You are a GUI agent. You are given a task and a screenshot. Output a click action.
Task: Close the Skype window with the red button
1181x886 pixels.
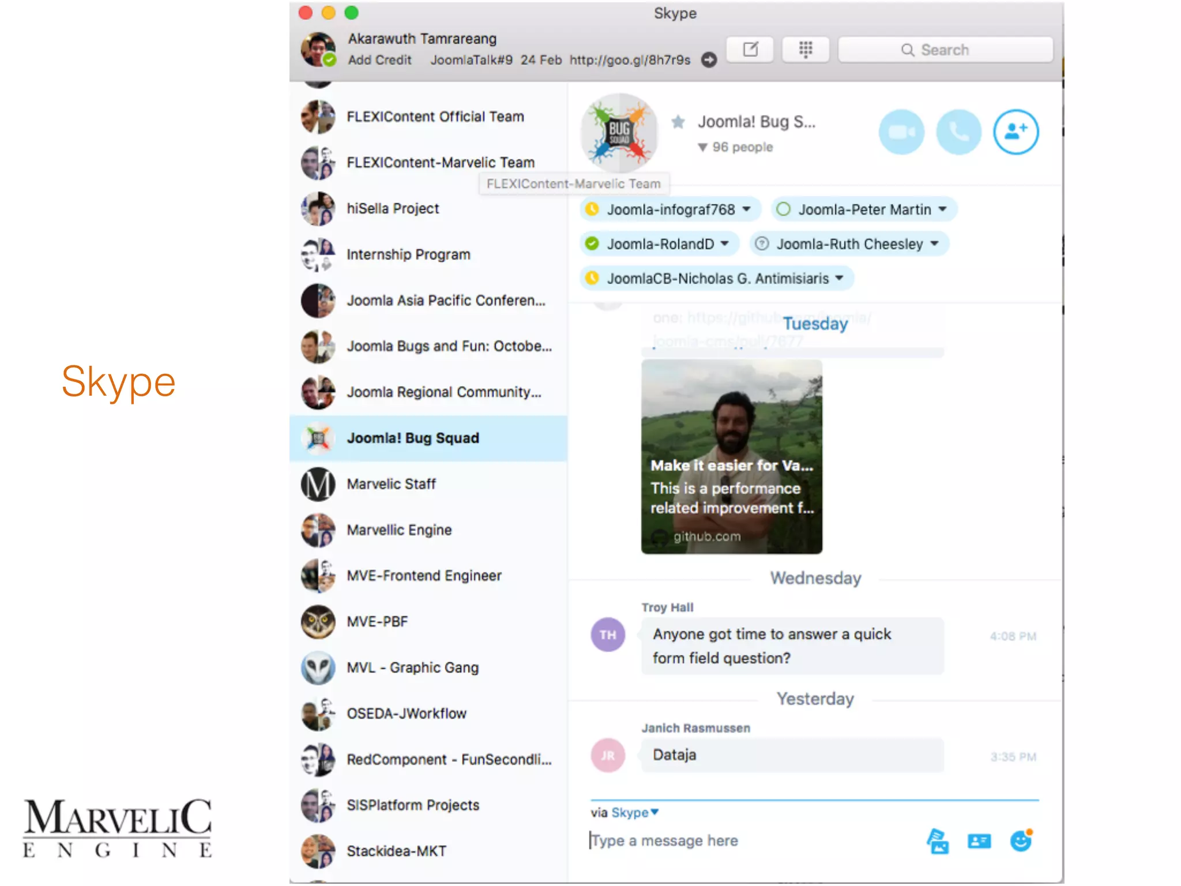306,13
